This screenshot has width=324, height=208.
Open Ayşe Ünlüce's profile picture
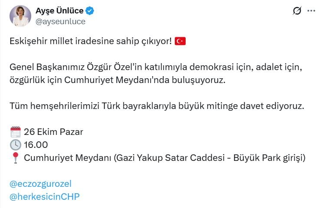[20, 16]
